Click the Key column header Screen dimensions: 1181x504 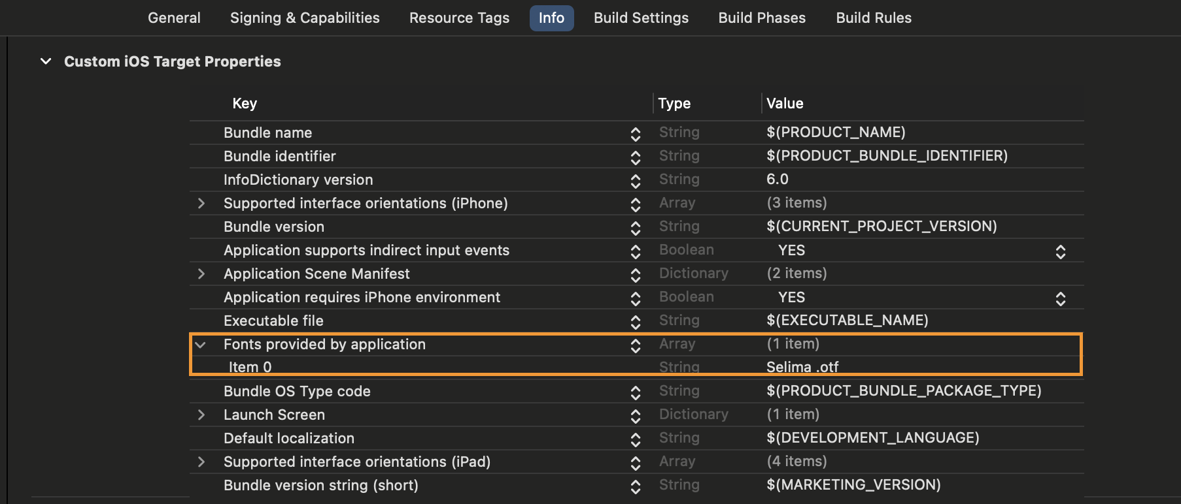[x=245, y=104]
